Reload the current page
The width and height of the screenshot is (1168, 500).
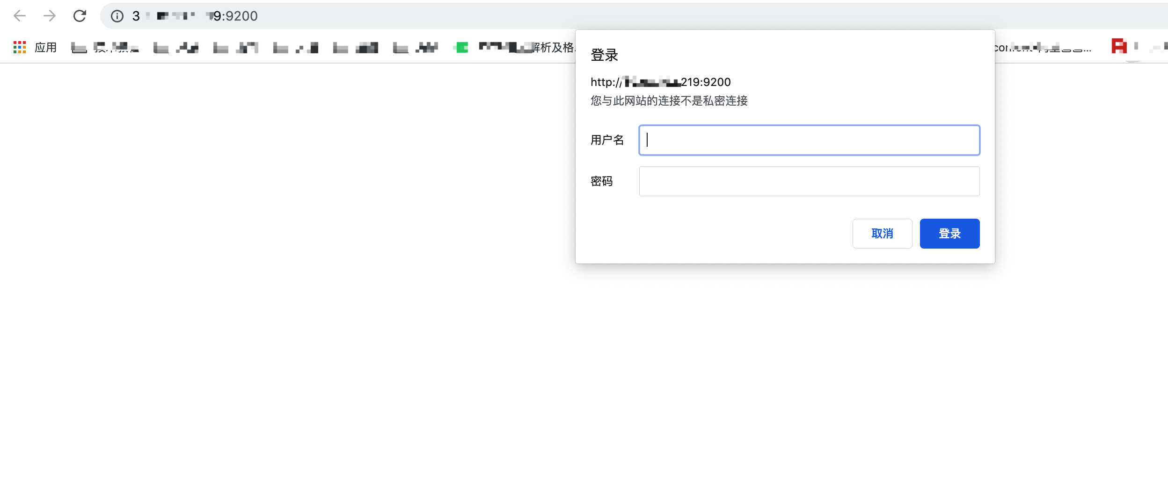point(80,15)
